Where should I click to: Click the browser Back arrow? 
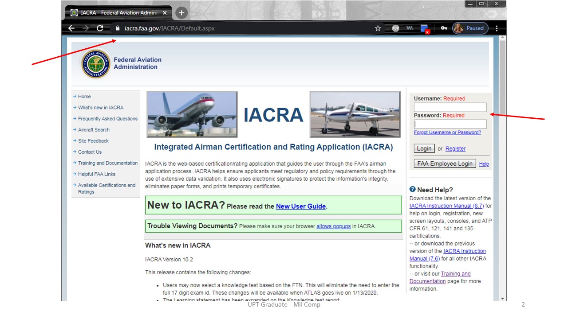(x=71, y=28)
